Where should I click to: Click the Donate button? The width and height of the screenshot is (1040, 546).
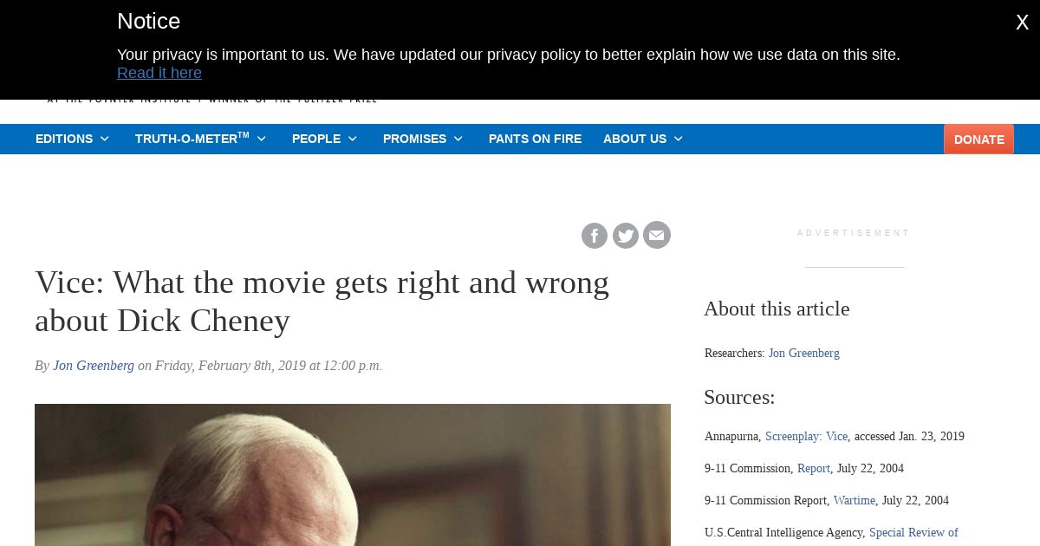tap(979, 140)
